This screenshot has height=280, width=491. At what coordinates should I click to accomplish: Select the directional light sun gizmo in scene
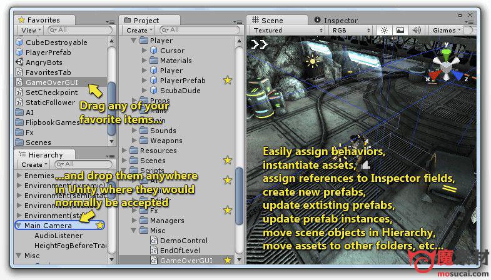tap(313, 61)
